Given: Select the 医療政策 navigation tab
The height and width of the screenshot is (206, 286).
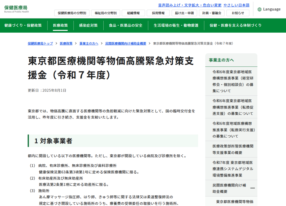Looking at the screenshot, I should click(x=60, y=25).
